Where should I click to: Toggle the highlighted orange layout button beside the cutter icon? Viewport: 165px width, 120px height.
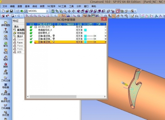(114, 16)
